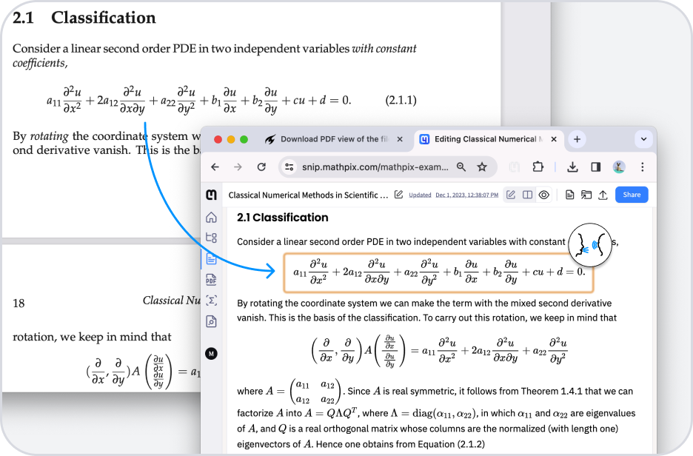This screenshot has height=456, width=693.
Task: Click the 2.1 Classification heading in Mathpix
Action: (x=282, y=218)
